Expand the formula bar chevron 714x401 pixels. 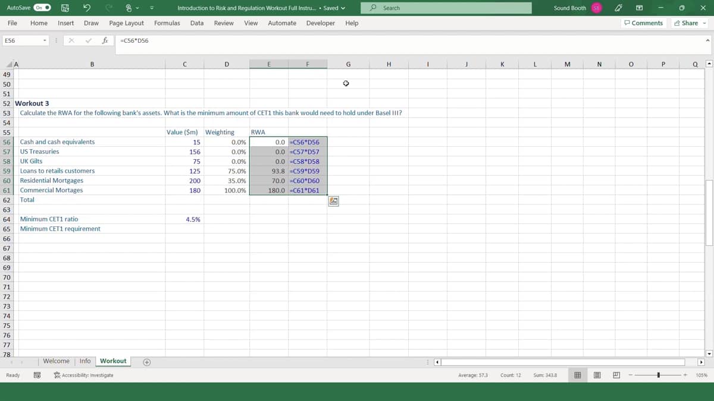(x=707, y=41)
